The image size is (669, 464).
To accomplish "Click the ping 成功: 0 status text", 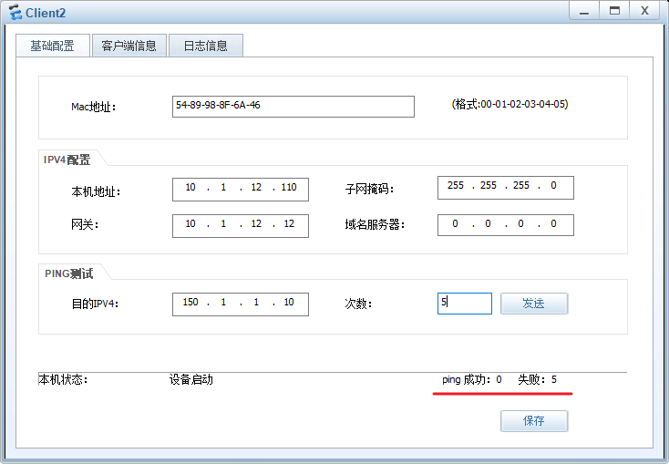I will pos(472,379).
